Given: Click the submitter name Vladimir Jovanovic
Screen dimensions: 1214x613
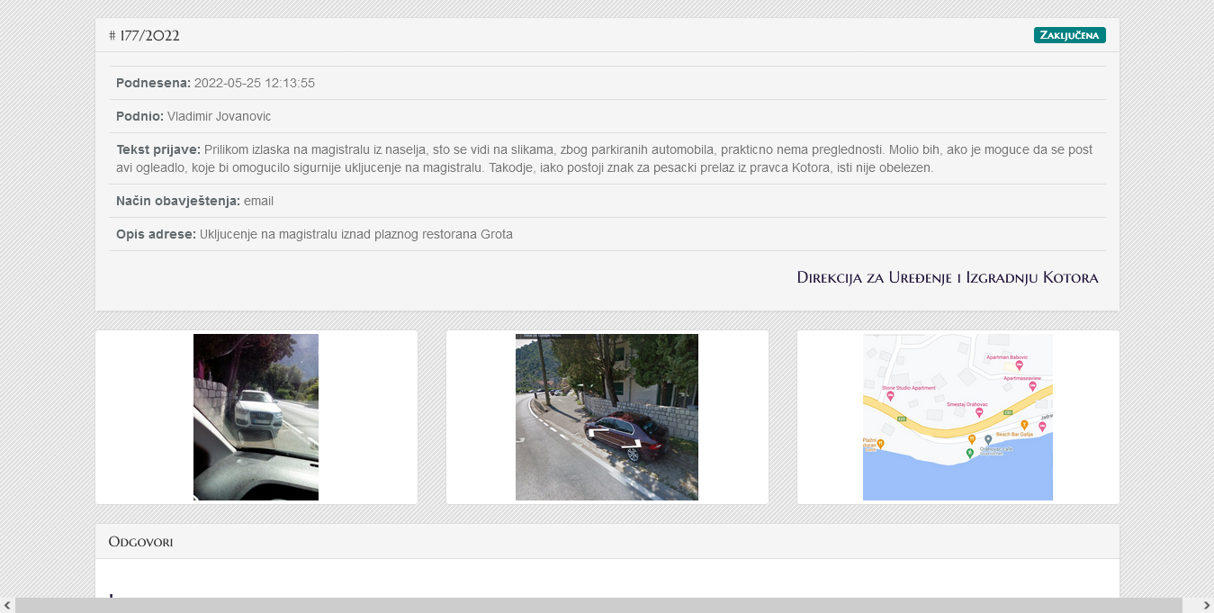Looking at the screenshot, I should pyautogui.click(x=219, y=116).
